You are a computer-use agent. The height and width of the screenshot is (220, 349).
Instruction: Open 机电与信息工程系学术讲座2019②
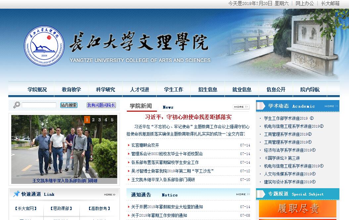coord(294,126)
